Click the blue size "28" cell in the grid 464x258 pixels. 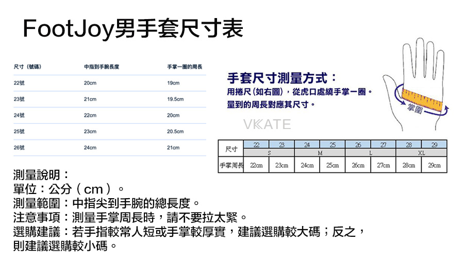click(x=409, y=145)
